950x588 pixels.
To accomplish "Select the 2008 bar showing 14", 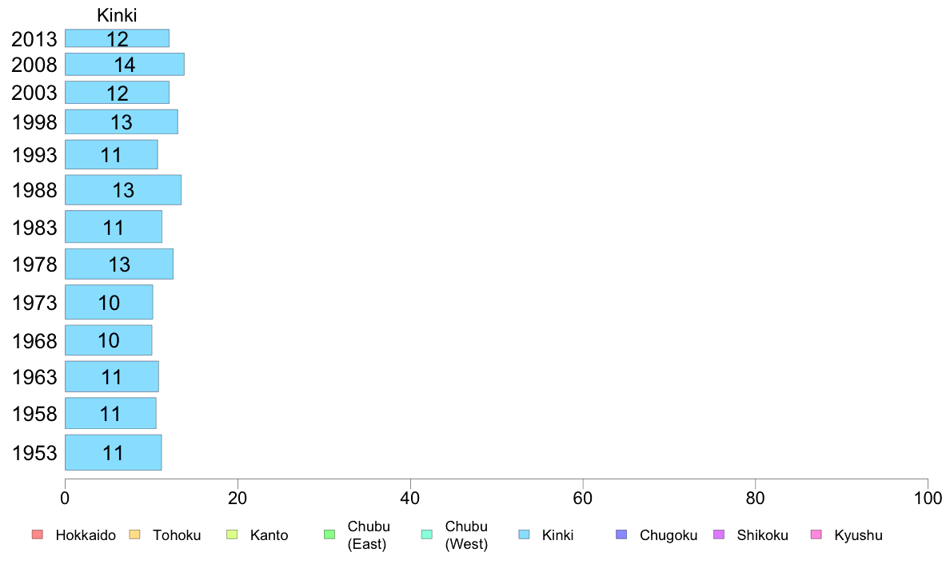I will (x=124, y=65).
